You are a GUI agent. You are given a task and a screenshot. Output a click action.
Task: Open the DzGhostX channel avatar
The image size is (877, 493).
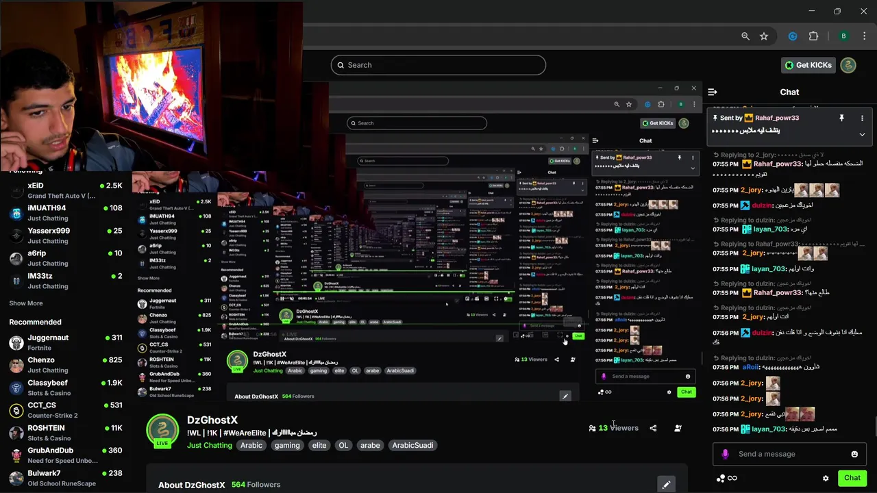[x=162, y=431]
